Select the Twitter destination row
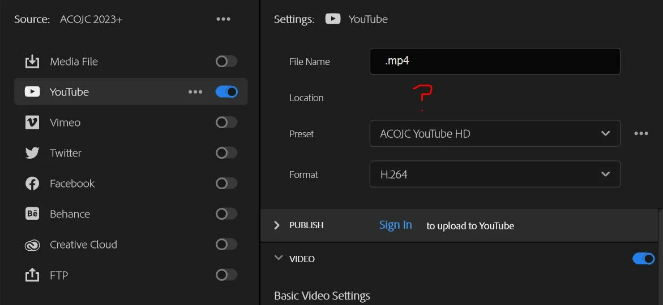The image size is (663, 305). [131, 152]
